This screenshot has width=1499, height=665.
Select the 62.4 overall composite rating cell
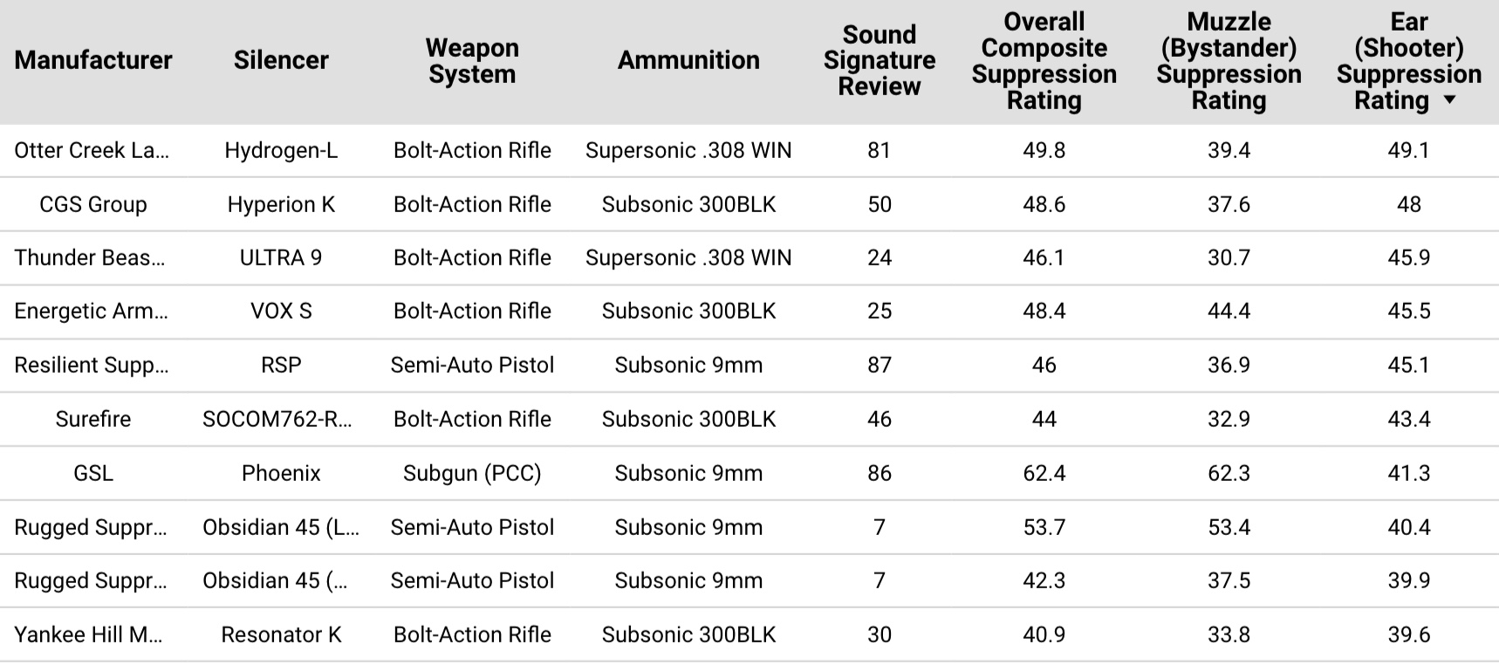(1044, 473)
